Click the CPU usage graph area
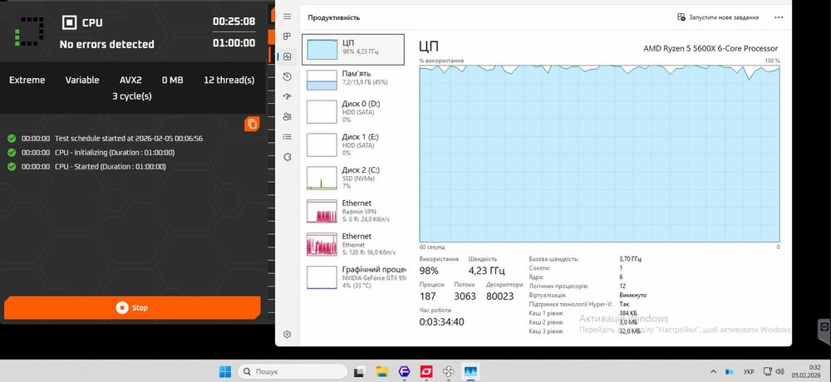This screenshot has width=831, height=382. tap(599, 154)
